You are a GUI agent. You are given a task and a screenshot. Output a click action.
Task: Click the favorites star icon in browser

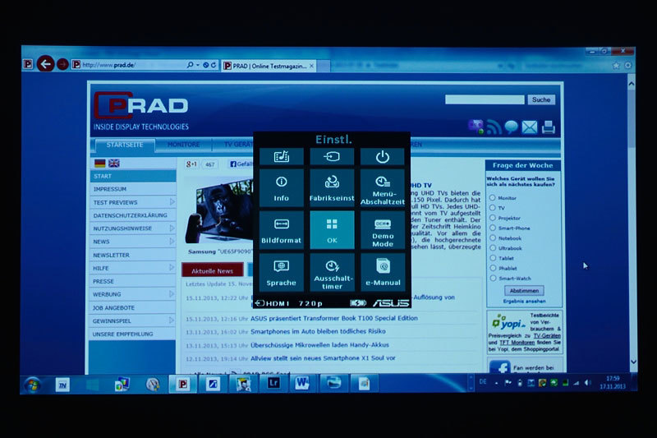coord(616,66)
